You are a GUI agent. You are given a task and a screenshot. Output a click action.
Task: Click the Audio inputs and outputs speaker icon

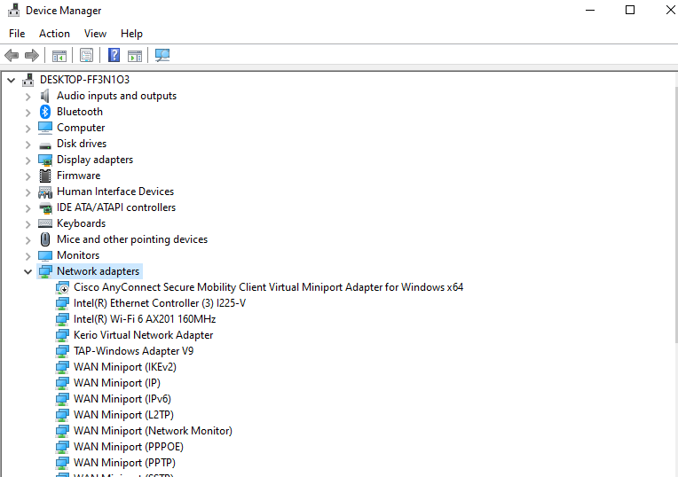tap(45, 96)
